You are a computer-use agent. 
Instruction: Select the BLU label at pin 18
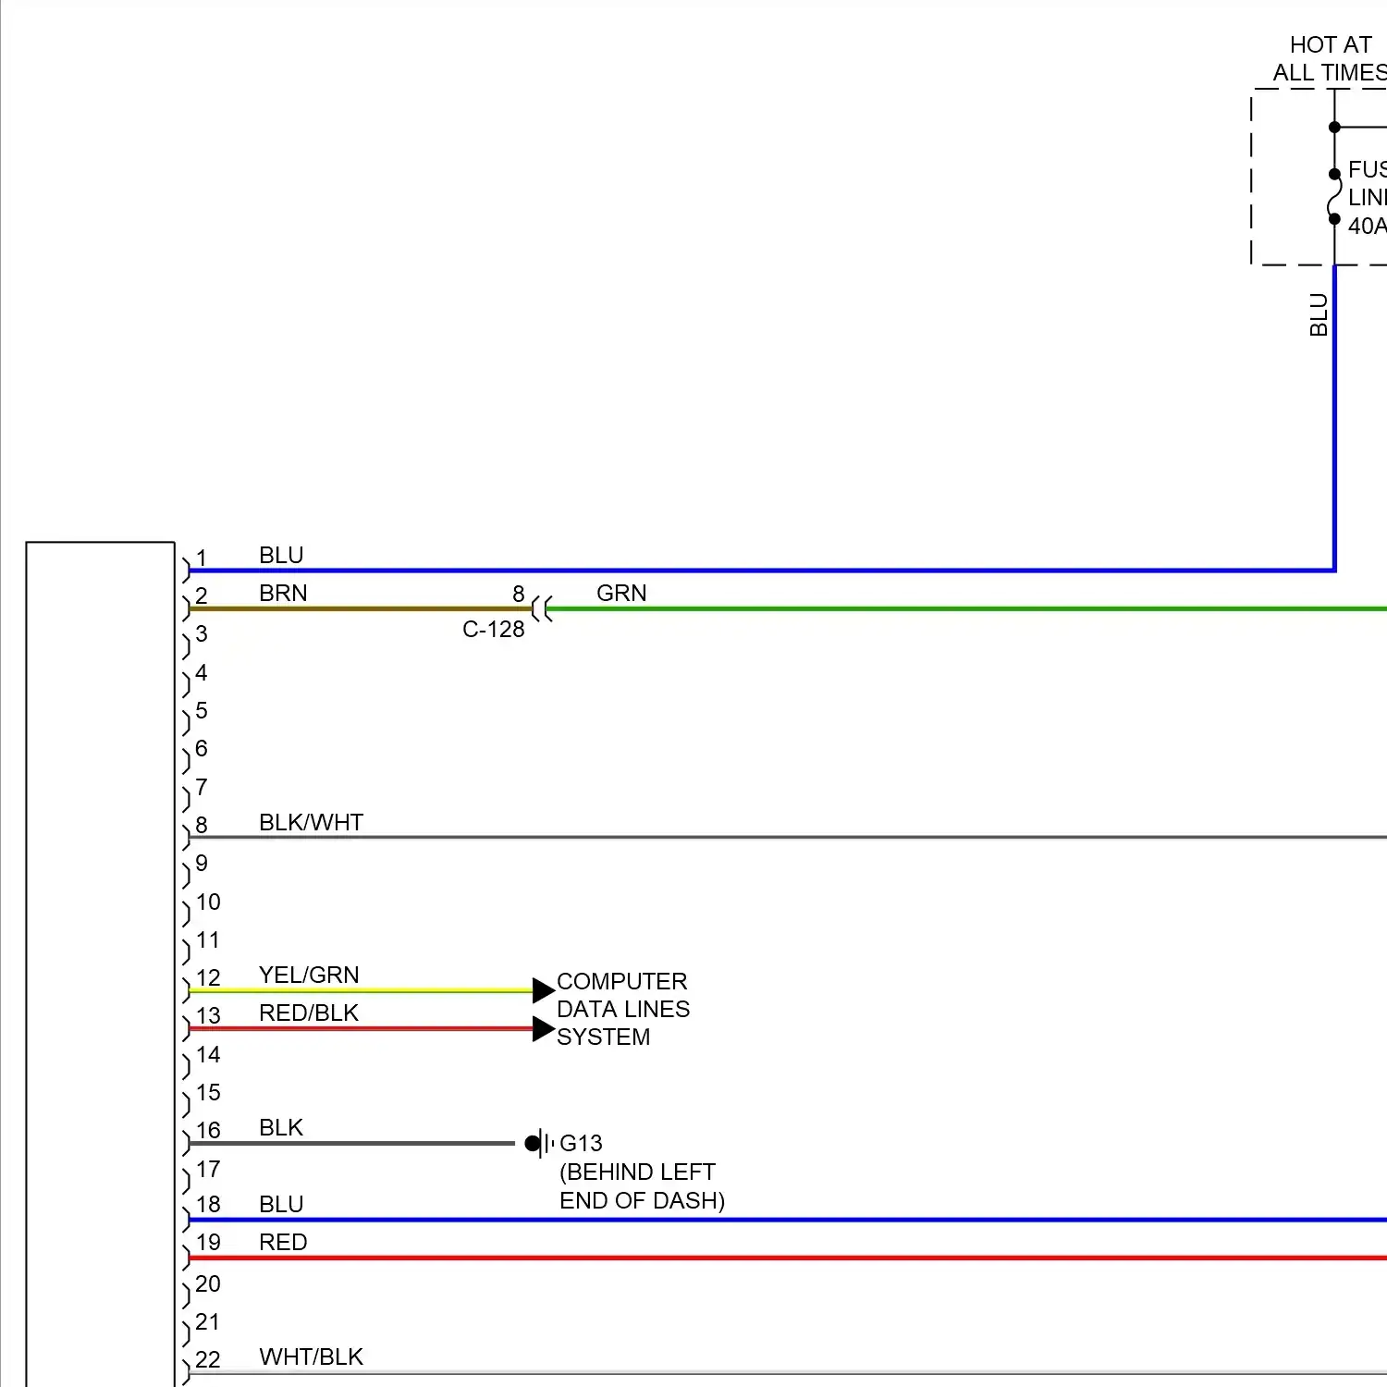tap(281, 1204)
